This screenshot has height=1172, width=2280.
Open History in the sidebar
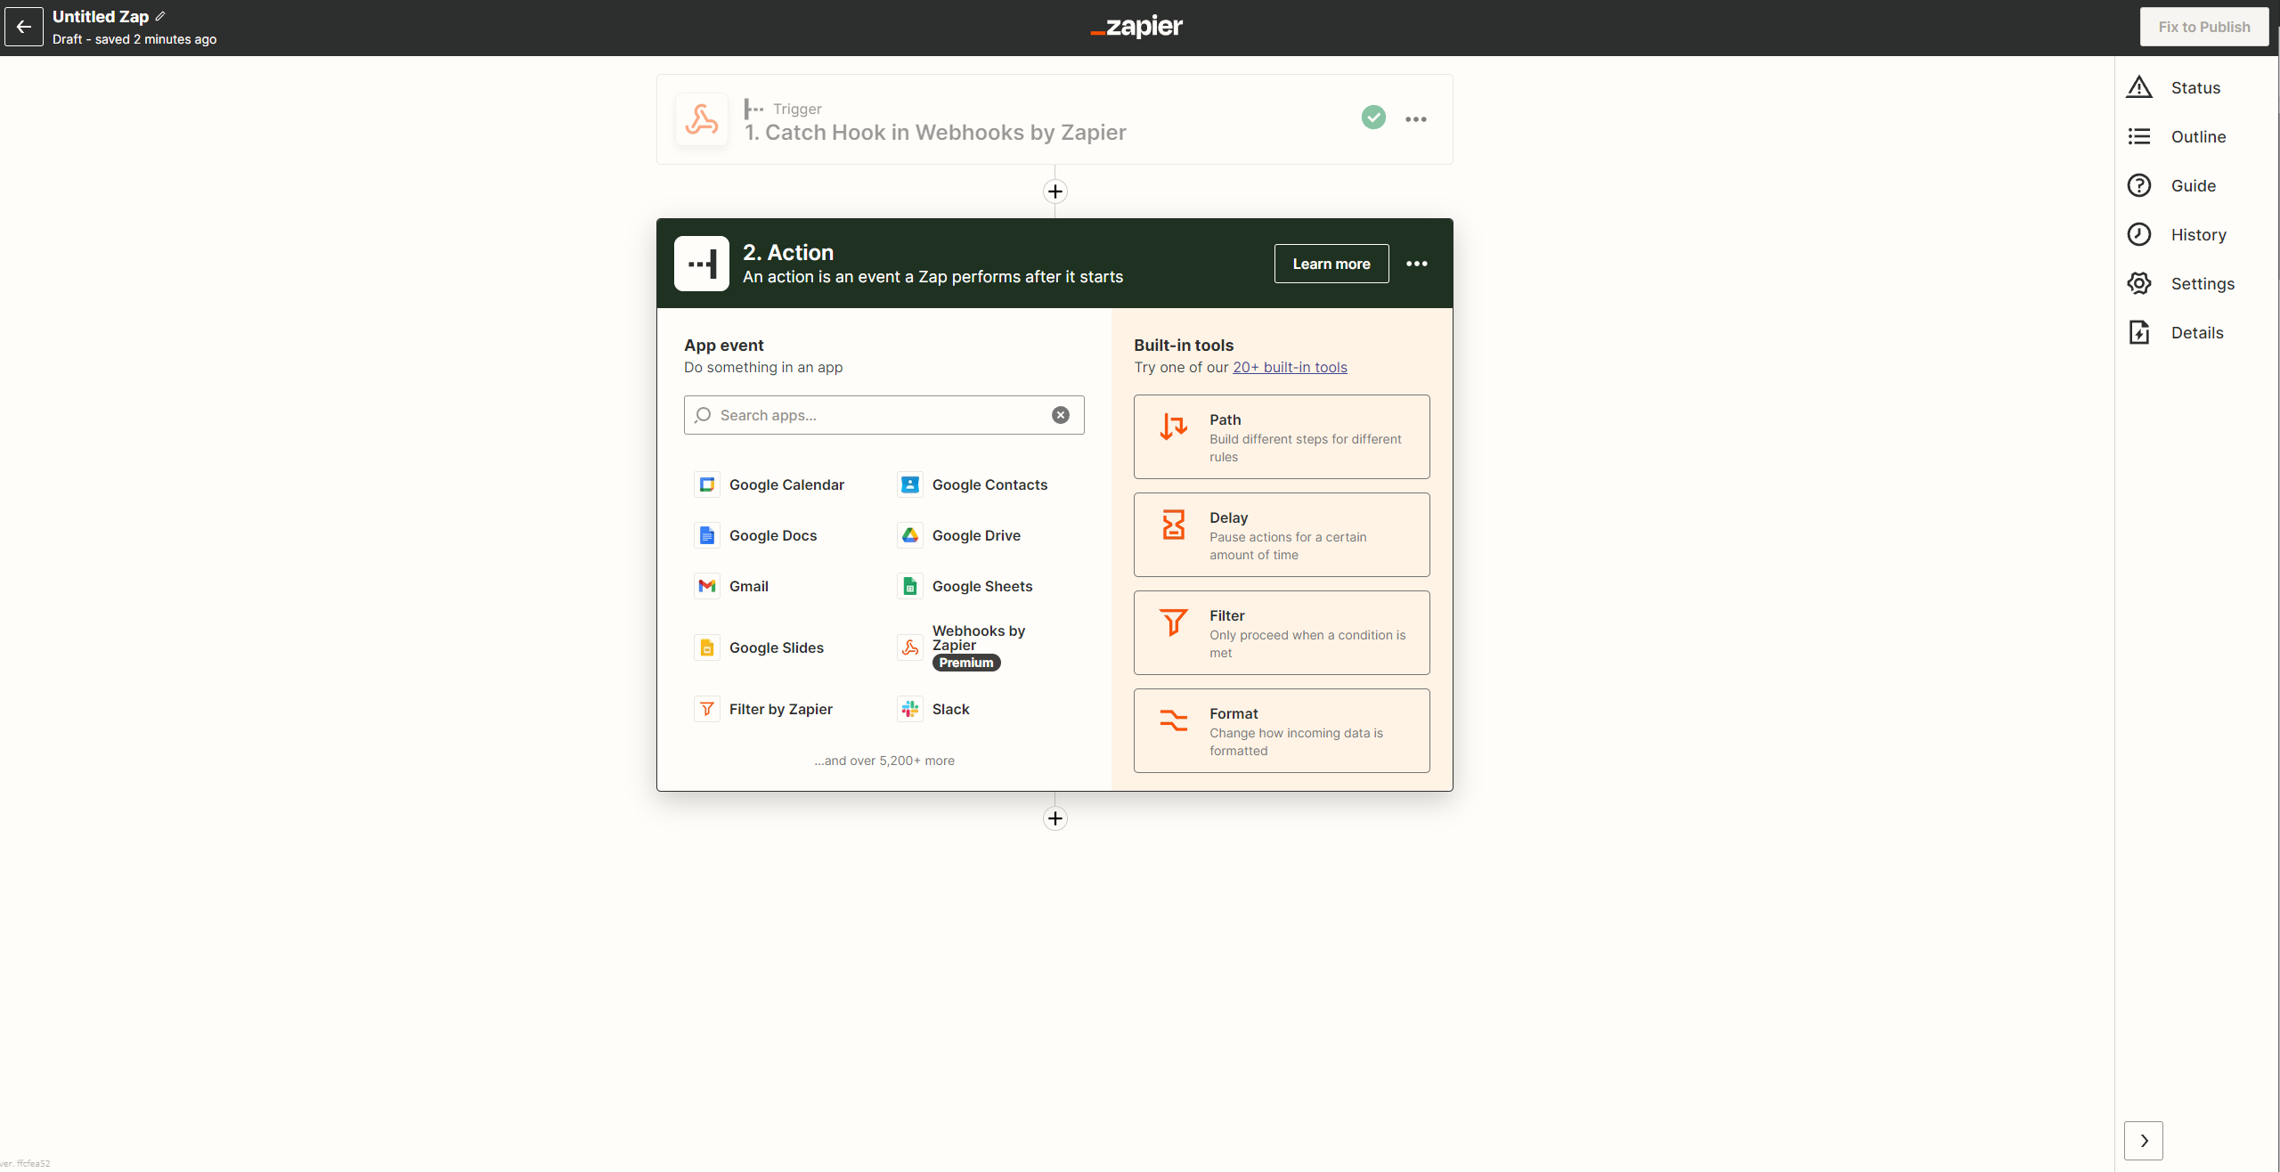(2197, 234)
